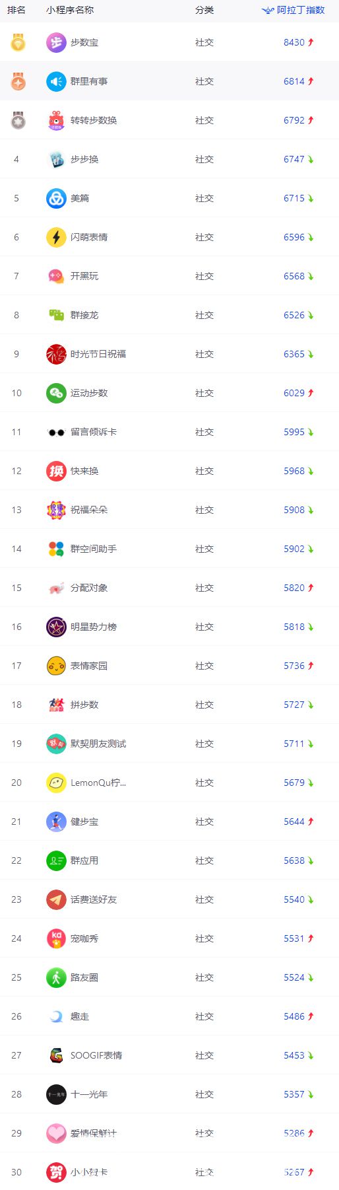The height and width of the screenshot is (1190, 339).
Task: Click the 步数宝 mini program icon
Action: pyautogui.click(x=56, y=42)
